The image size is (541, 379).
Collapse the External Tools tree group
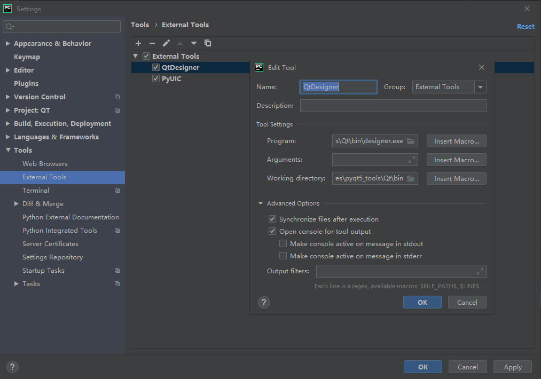136,56
